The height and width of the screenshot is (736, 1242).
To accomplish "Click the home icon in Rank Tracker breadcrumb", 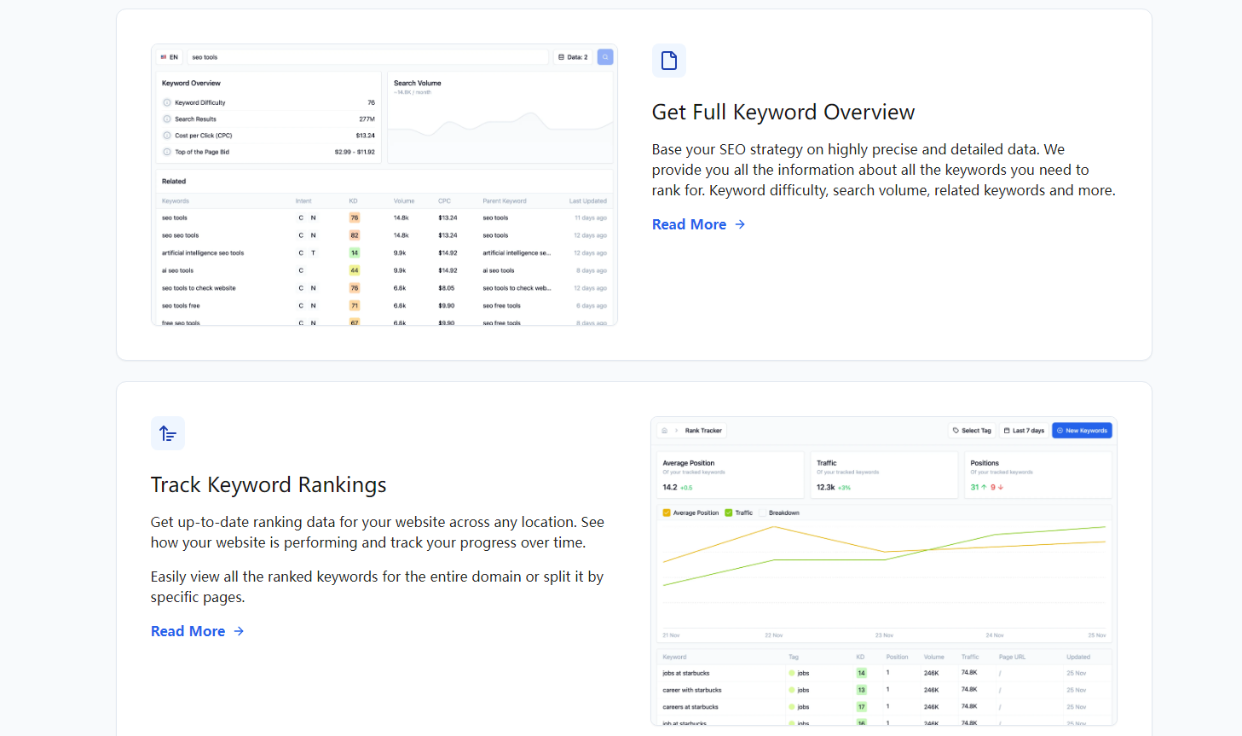I will pyautogui.click(x=665, y=431).
